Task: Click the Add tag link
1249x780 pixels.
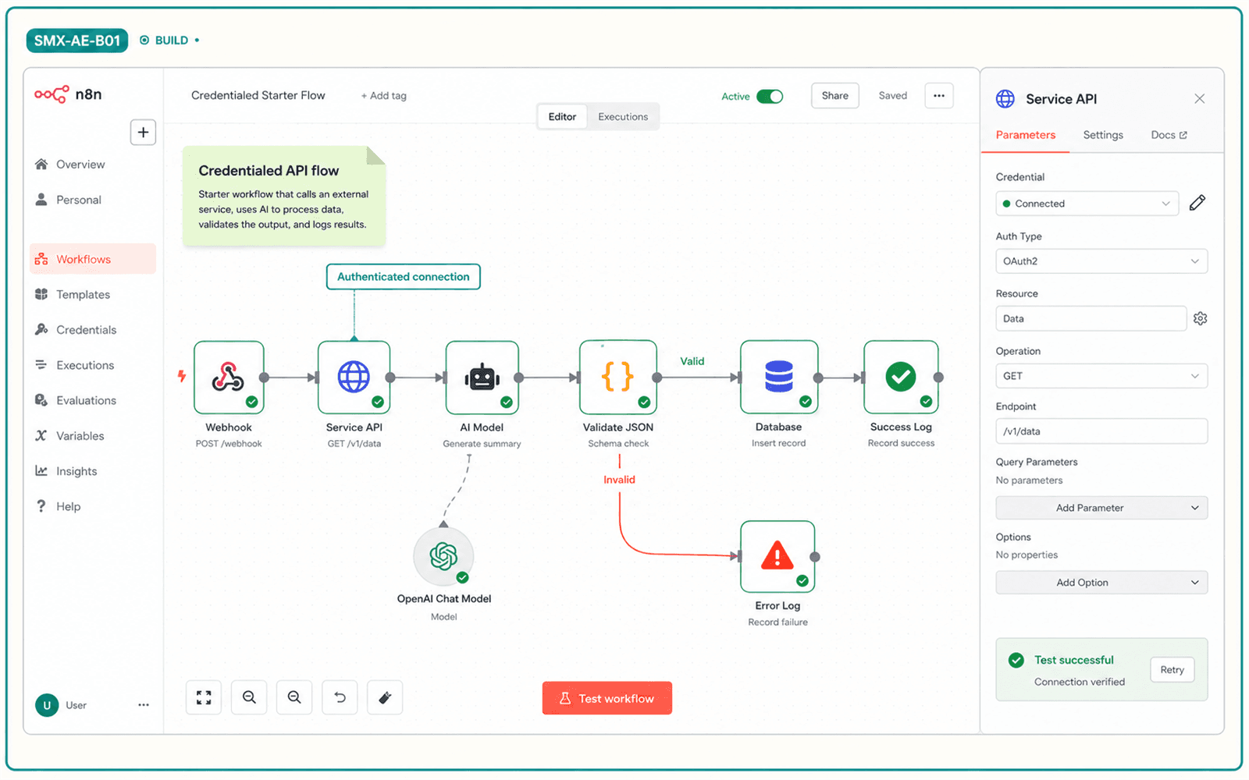Action: [383, 96]
